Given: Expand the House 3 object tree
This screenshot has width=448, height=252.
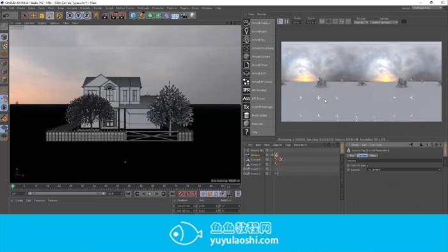Looking at the screenshot, I should 244,169.
